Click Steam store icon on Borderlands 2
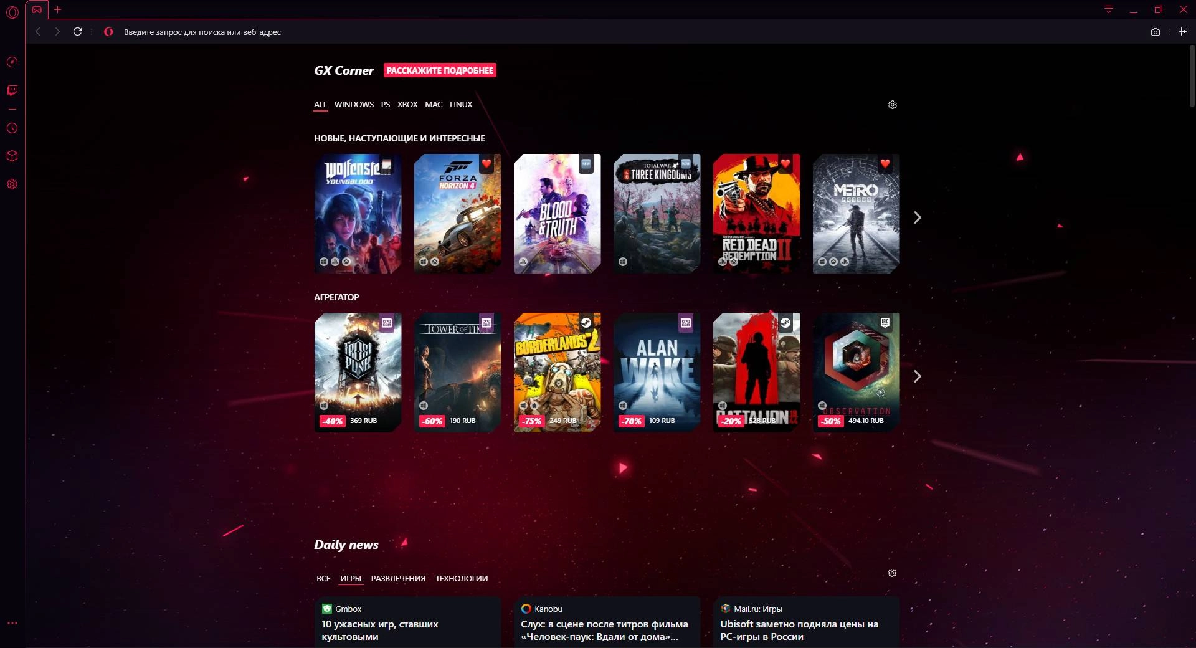 click(586, 323)
